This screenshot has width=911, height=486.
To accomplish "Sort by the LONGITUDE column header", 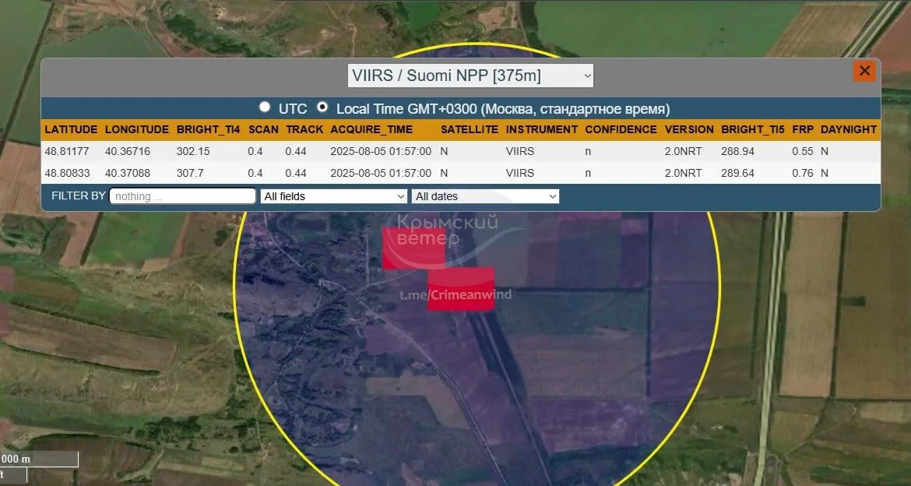I will [x=137, y=129].
